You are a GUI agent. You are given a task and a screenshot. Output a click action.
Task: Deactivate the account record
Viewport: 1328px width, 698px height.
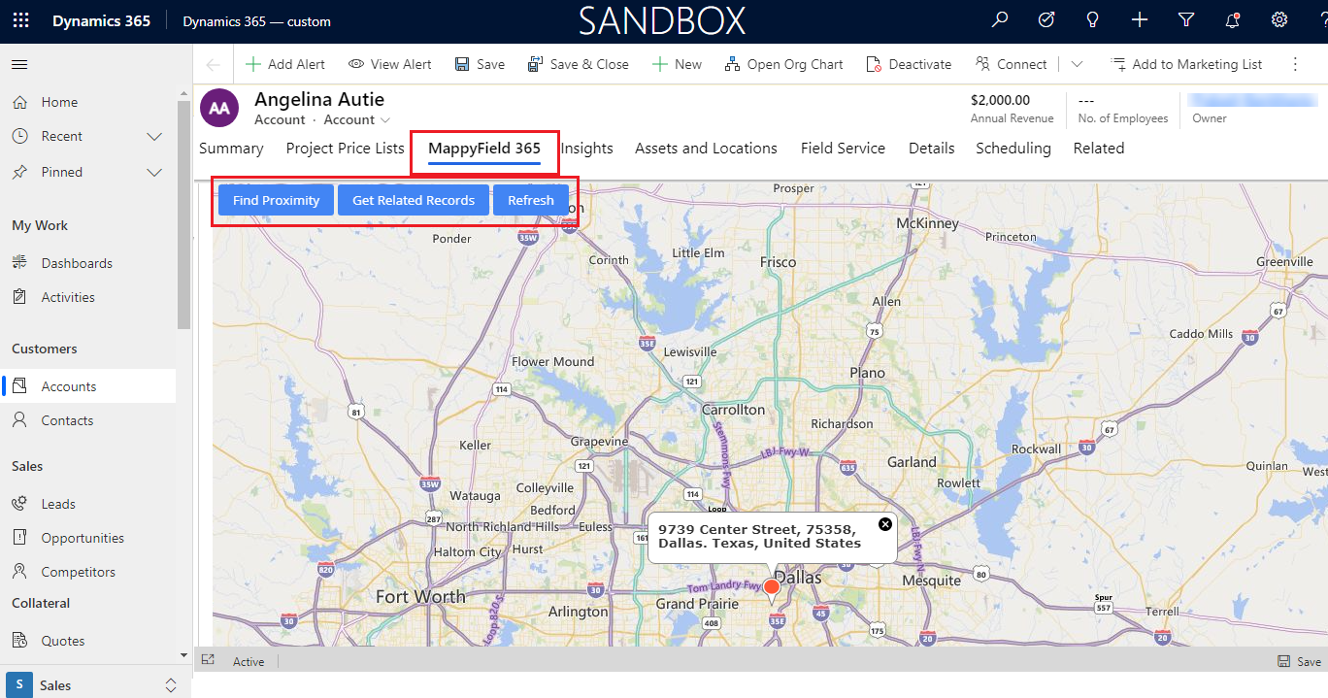tap(909, 64)
